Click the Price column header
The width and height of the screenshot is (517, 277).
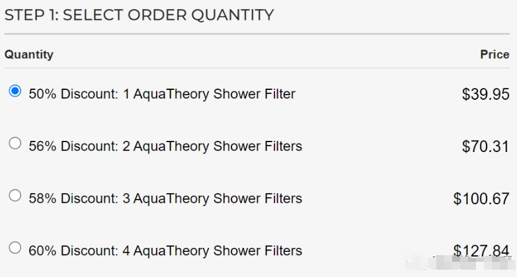coord(495,54)
